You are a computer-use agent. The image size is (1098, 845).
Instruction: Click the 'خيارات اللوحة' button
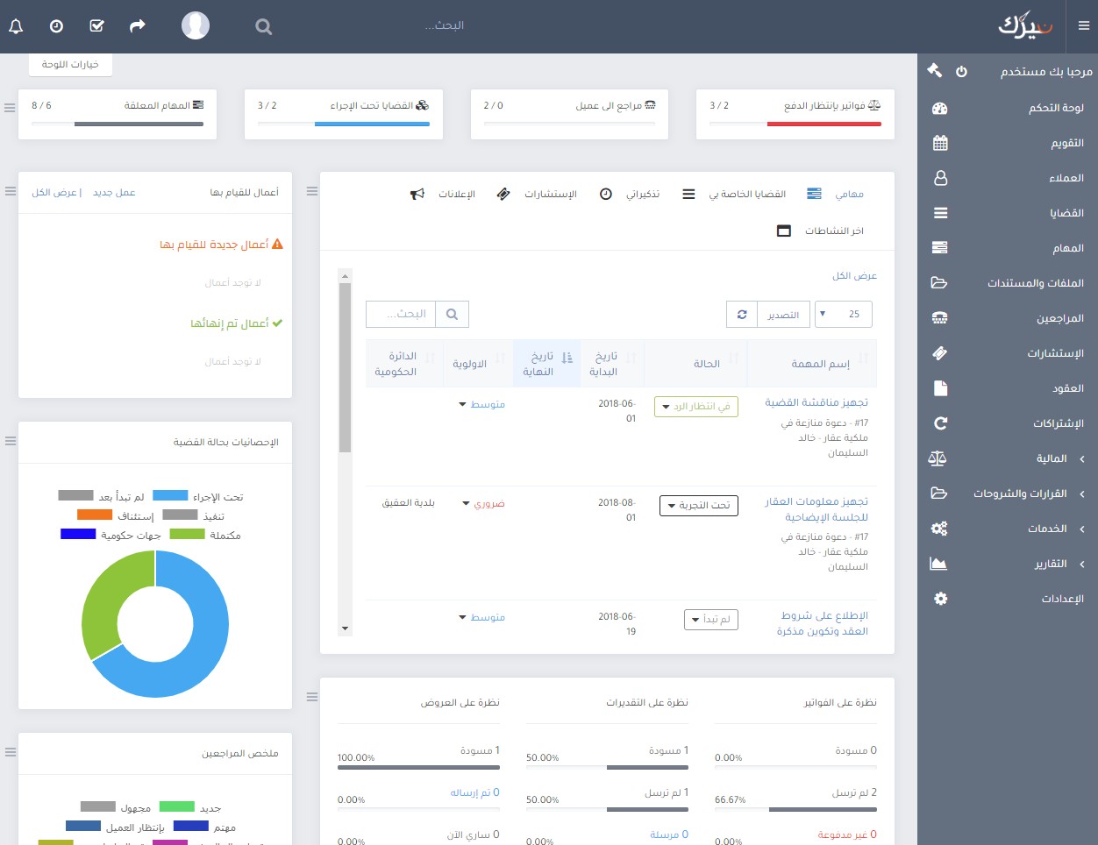pyautogui.click(x=70, y=65)
